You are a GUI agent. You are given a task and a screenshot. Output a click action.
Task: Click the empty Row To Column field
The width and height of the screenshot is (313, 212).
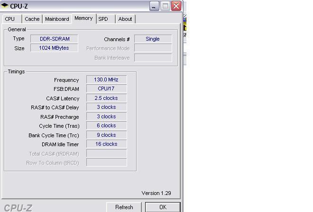[106, 162]
